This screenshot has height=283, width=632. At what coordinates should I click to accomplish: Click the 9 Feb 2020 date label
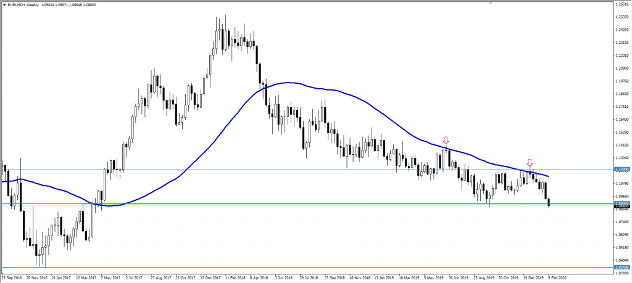pyautogui.click(x=557, y=278)
